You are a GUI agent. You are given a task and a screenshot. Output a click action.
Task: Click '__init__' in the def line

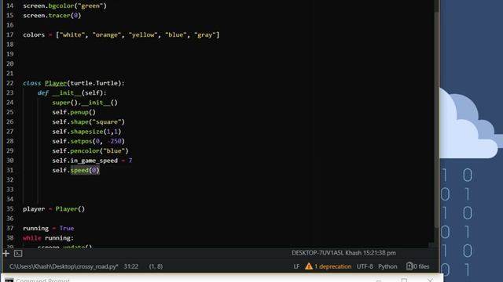(67, 92)
